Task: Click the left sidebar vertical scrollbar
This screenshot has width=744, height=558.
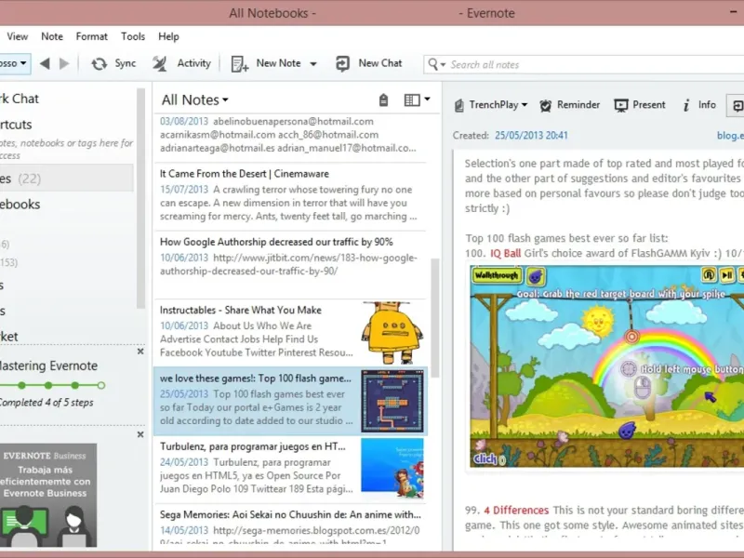Action: 140,198
